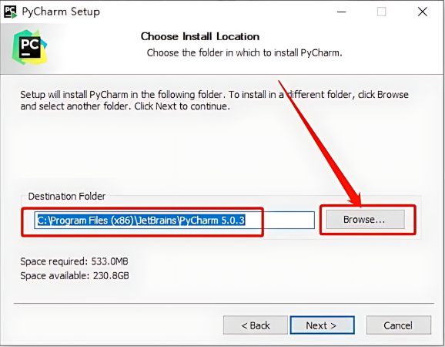445x347 pixels.
Task: Cancel the PyCharm installation
Action: click(x=399, y=325)
